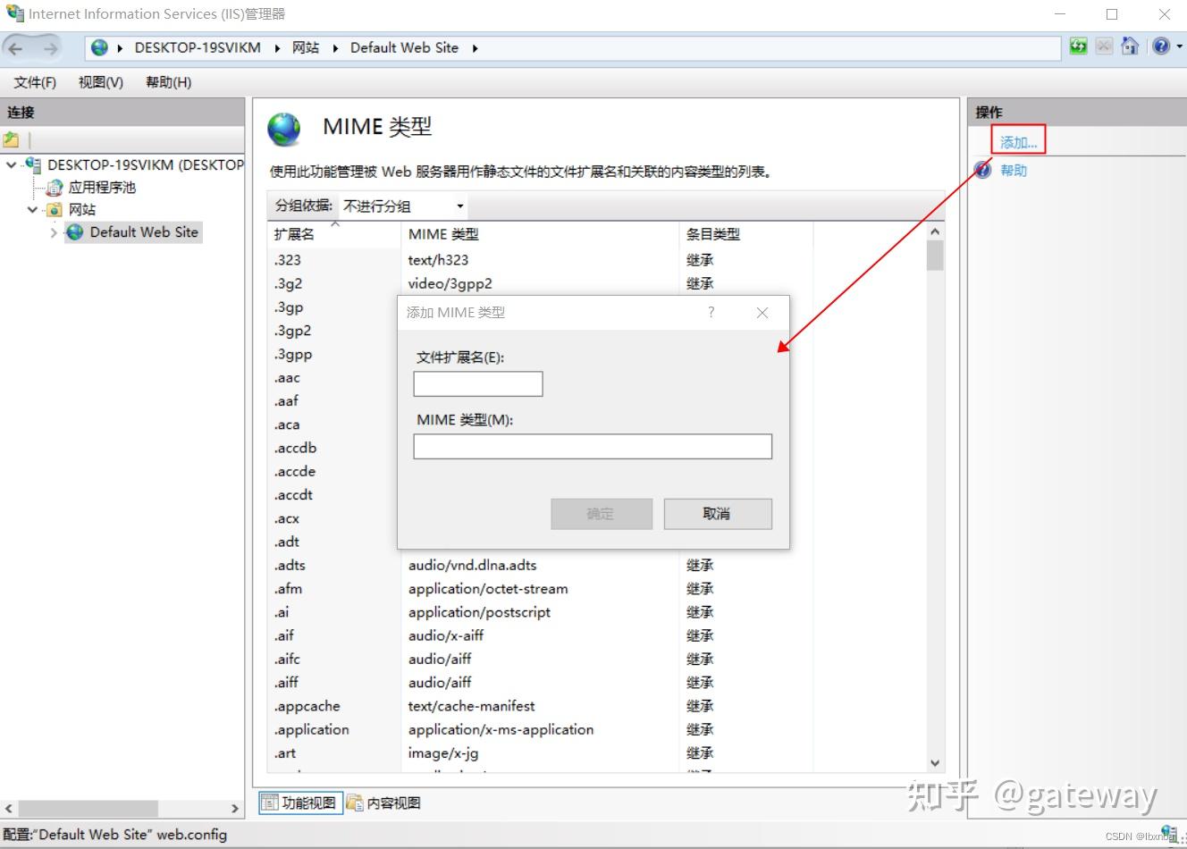Viewport: 1187px width, 849px height.
Task: Collapse the 网站 tree node
Action: coord(32,210)
